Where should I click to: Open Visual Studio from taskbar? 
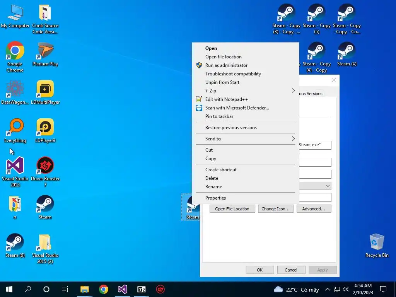123,289
